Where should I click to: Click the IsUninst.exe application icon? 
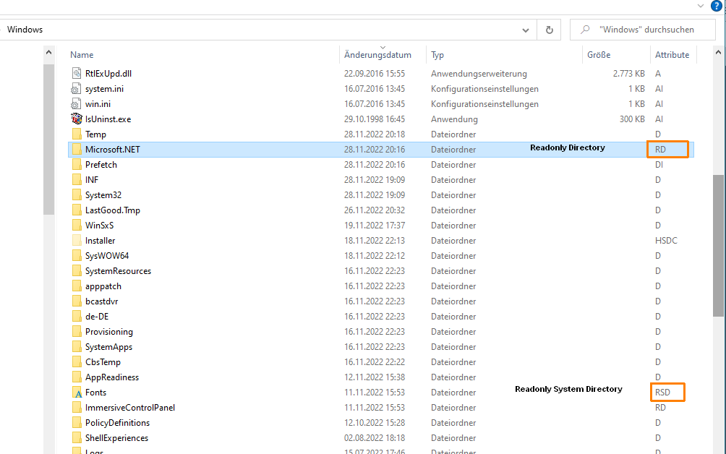[x=77, y=119]
